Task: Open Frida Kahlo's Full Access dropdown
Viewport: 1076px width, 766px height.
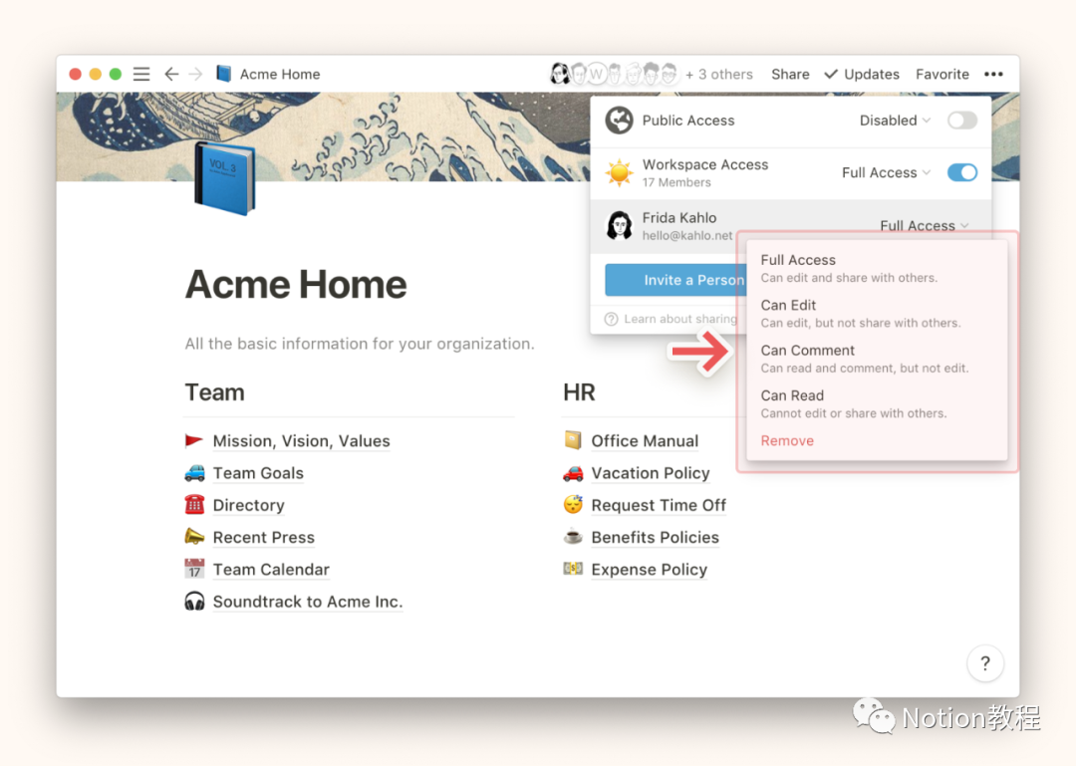Action: click(923, 226)
